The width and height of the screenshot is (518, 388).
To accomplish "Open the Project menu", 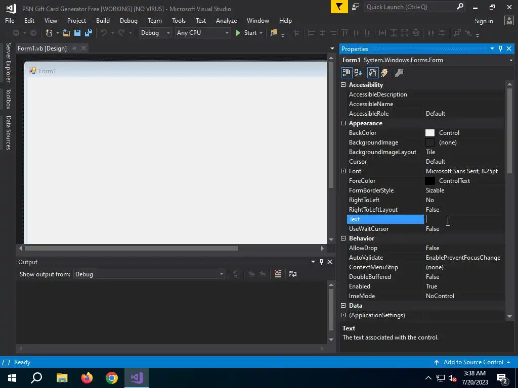I will click(x=76, y=20).
